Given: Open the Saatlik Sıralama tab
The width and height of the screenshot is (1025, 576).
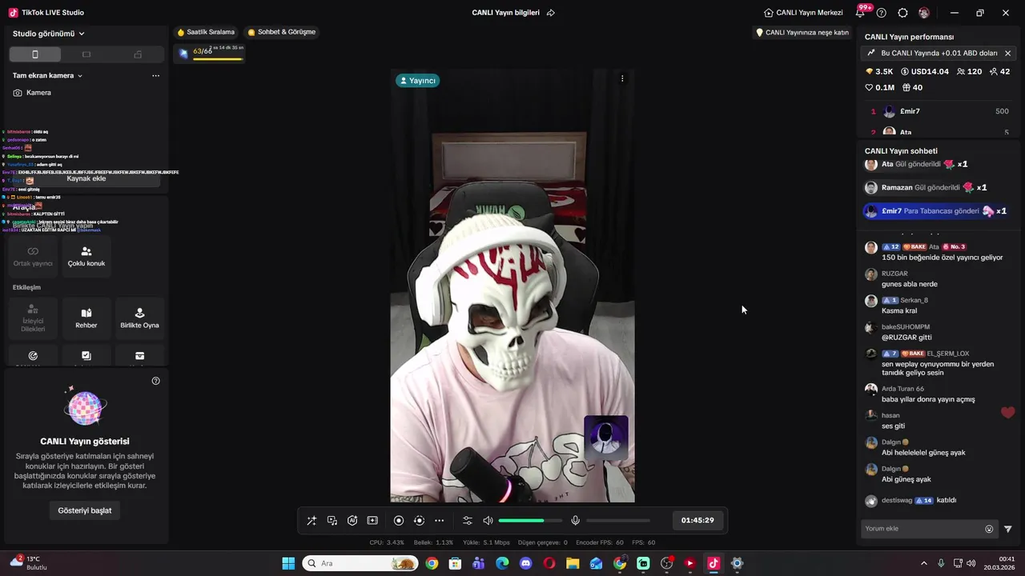Looking at the screenshot, I should click(206, 32).
